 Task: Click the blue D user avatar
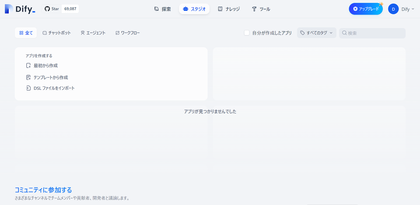393,9
